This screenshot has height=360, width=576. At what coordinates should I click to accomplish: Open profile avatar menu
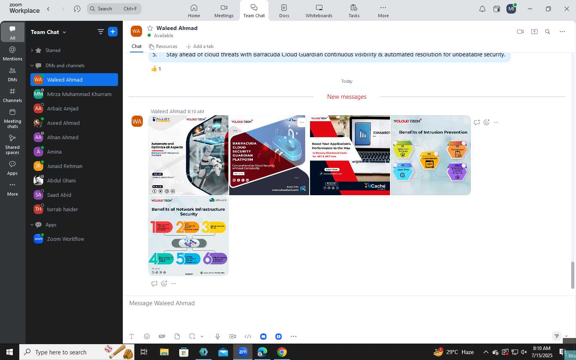pos(511,9)
